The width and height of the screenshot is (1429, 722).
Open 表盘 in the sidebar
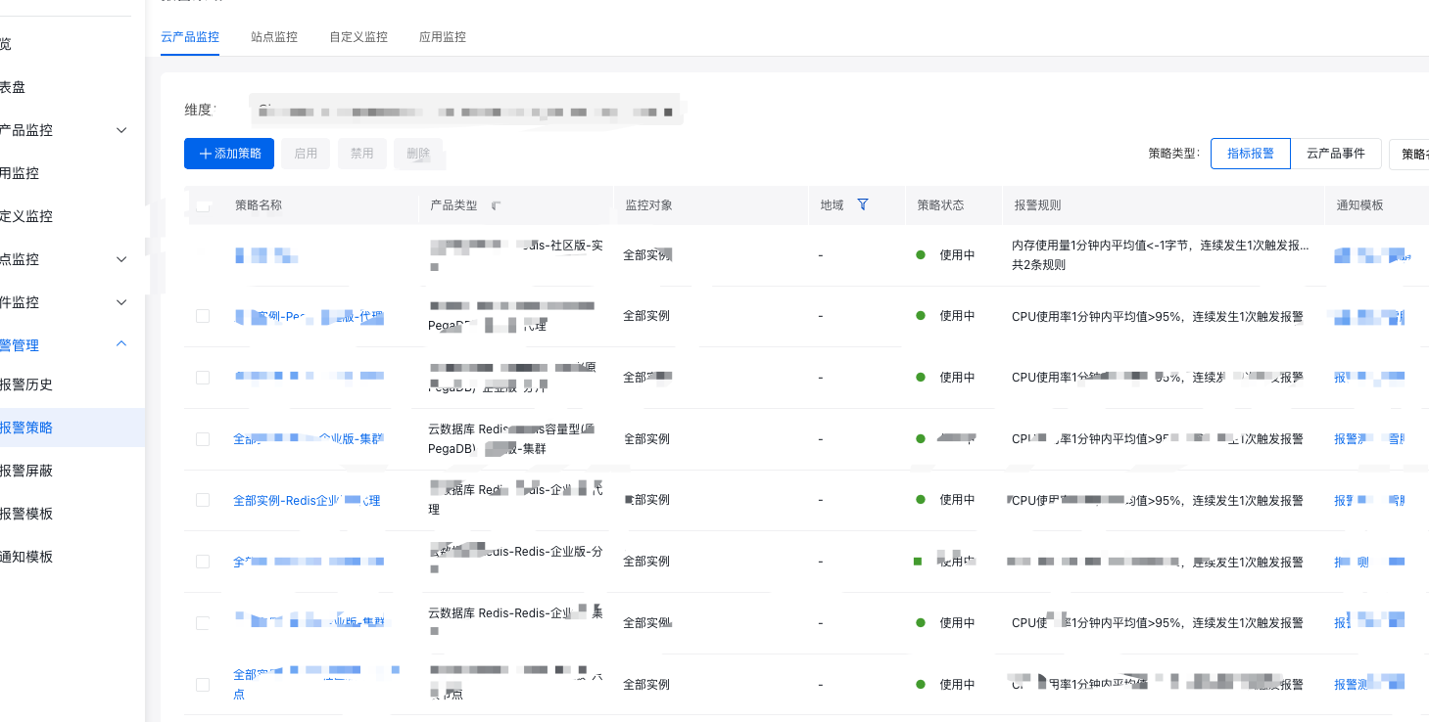pyautogui.click(x=13, y=87)
